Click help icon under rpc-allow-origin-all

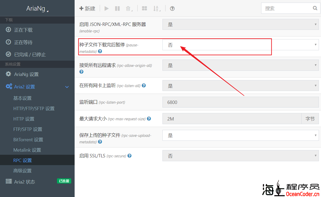coord(81,72)
